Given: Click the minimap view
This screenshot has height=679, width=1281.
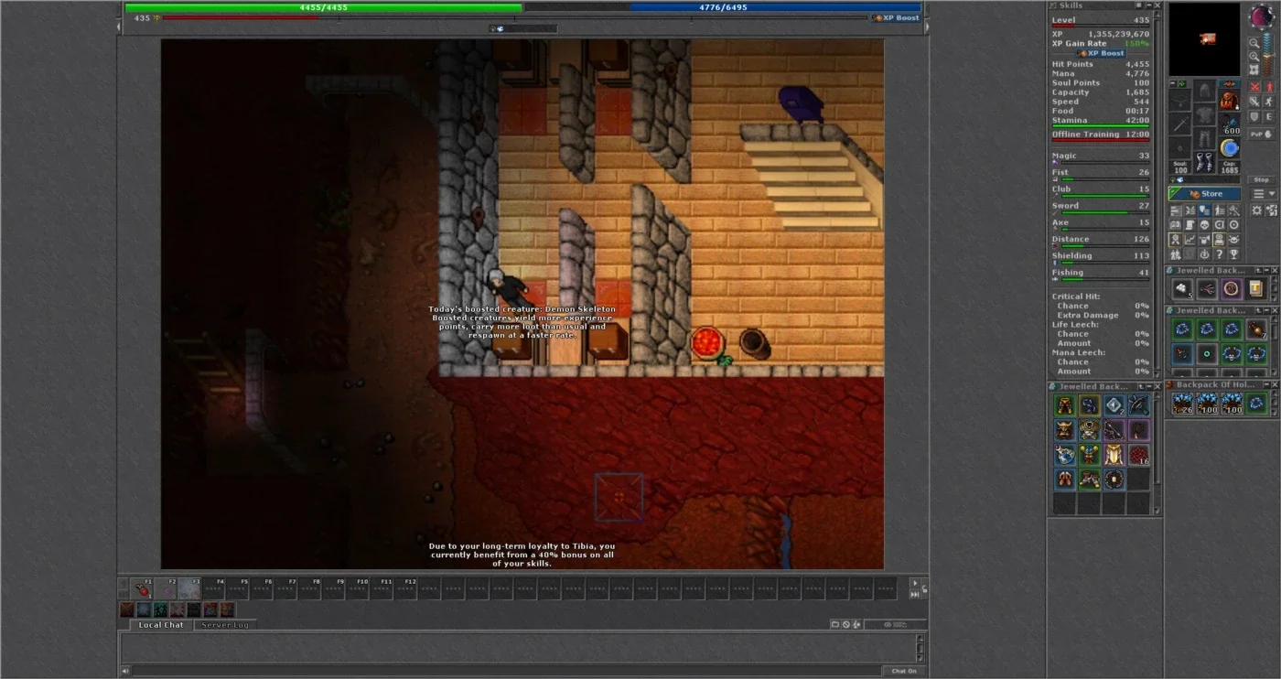Looking at the screenshot, I should pyautogui.click(x=1205, y=39).
